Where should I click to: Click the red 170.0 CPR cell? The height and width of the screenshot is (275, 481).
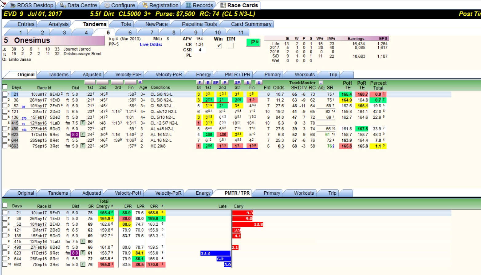[x=156, y=264]
